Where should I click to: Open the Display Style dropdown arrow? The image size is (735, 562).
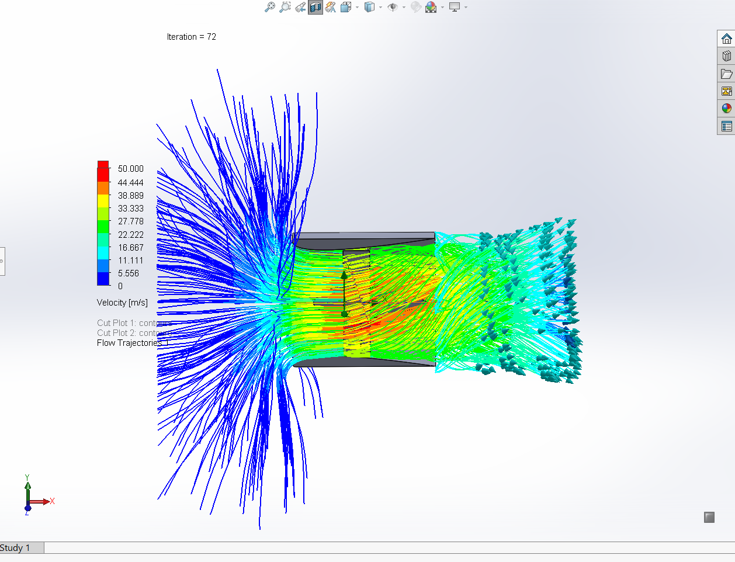[380, 7]
